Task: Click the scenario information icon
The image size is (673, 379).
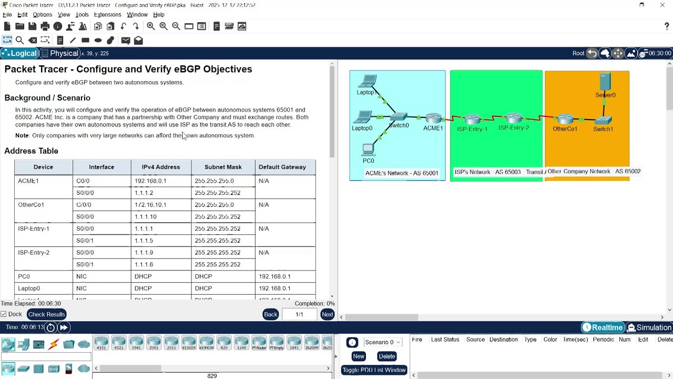Action: pyautogui.click(x=352, y=342)
